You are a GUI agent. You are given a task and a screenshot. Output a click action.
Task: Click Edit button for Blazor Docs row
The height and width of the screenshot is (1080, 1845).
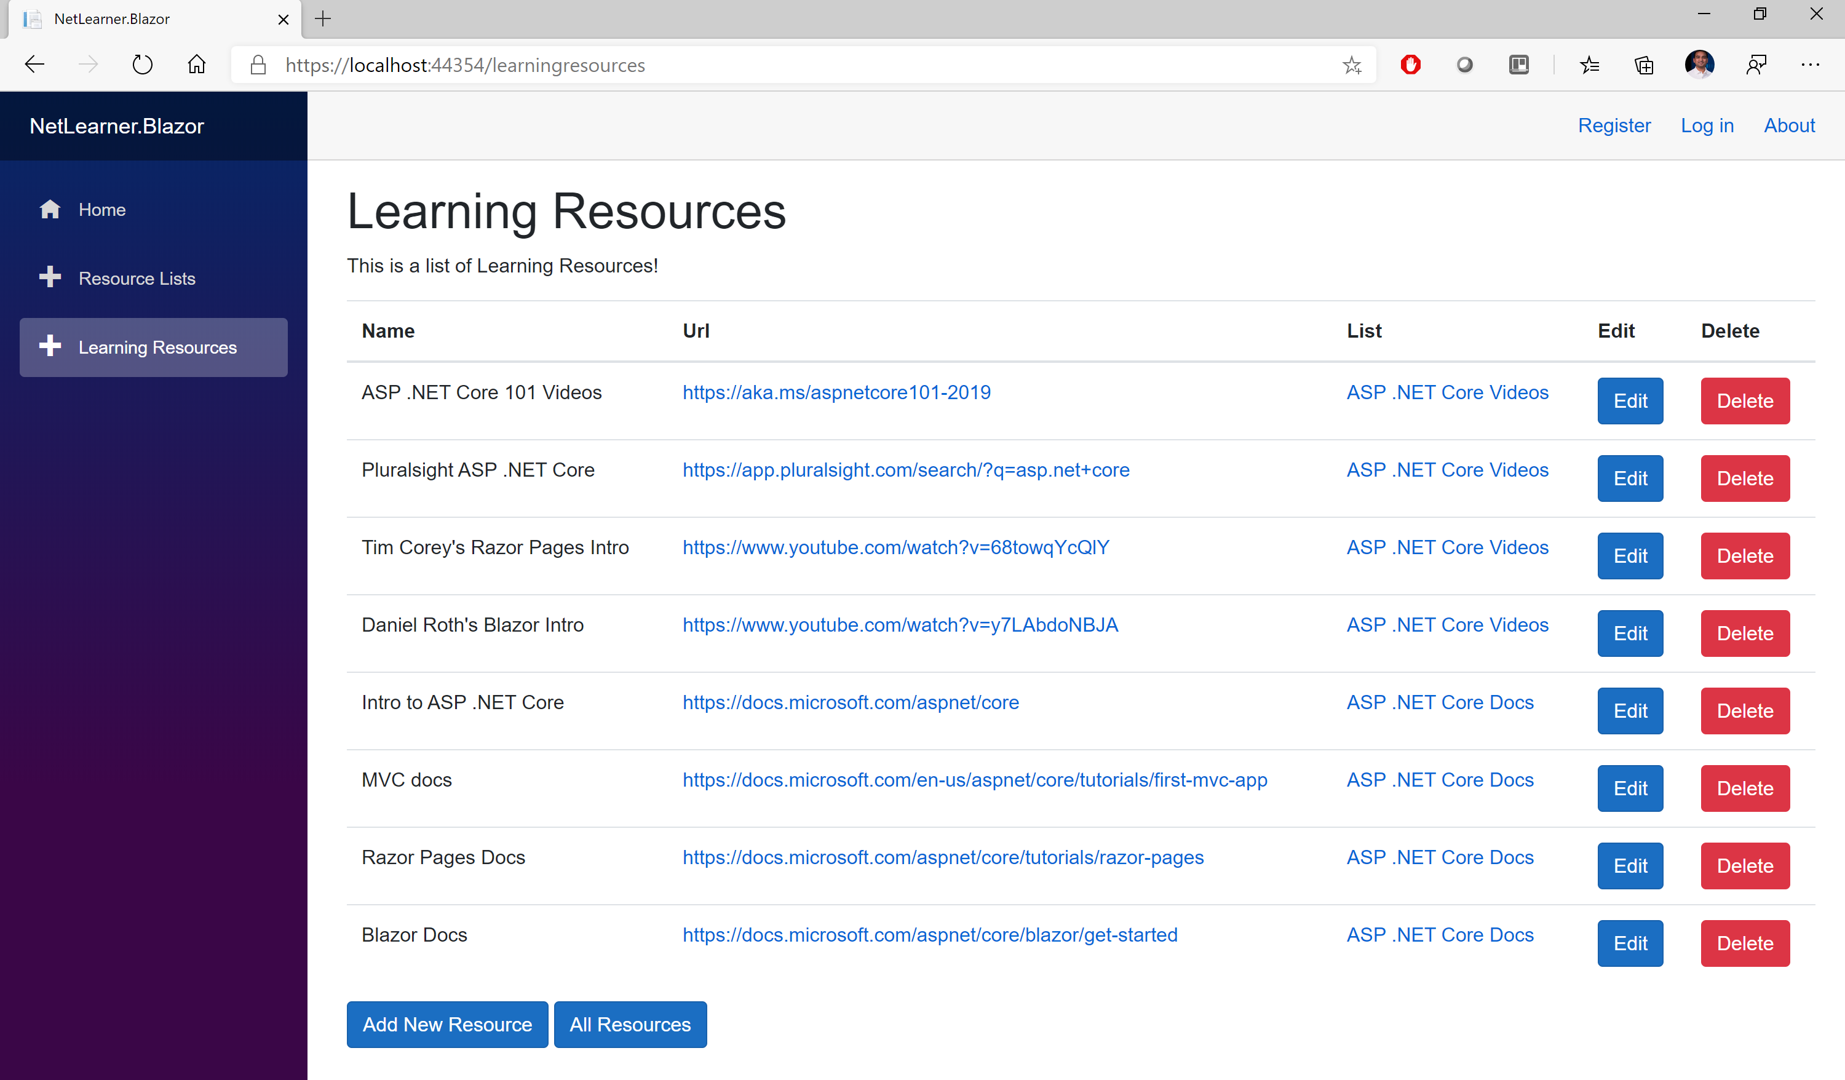pos(1628,942)
